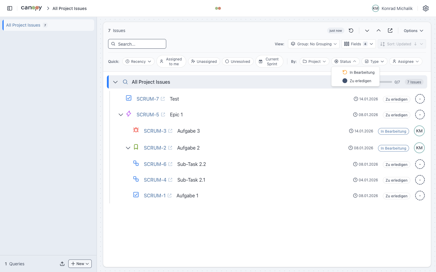Image resolution: width=436 pixels, height=272 pixels.
Task: Enable the Assigned to me filter
Action: [x=171, y=62]
